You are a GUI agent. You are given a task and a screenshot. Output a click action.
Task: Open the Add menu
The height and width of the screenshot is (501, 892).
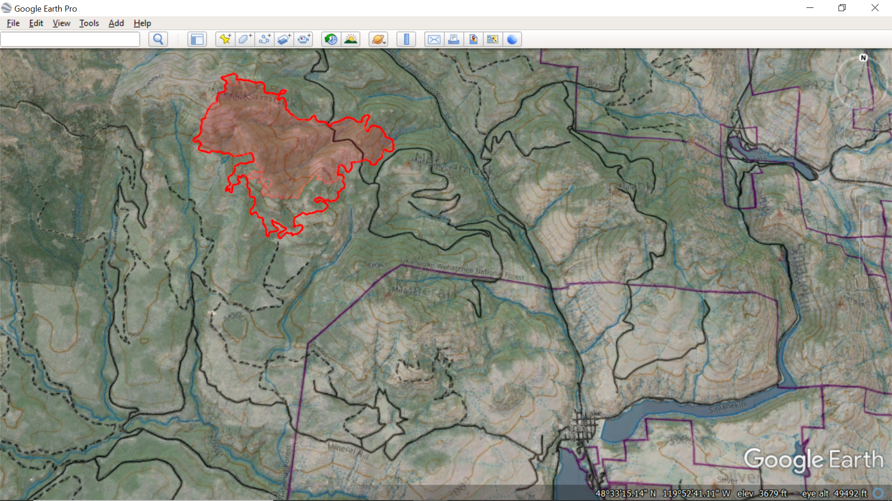[116, 23]
